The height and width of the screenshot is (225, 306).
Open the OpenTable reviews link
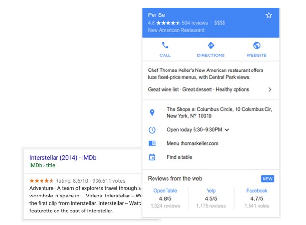pos(165,190)
